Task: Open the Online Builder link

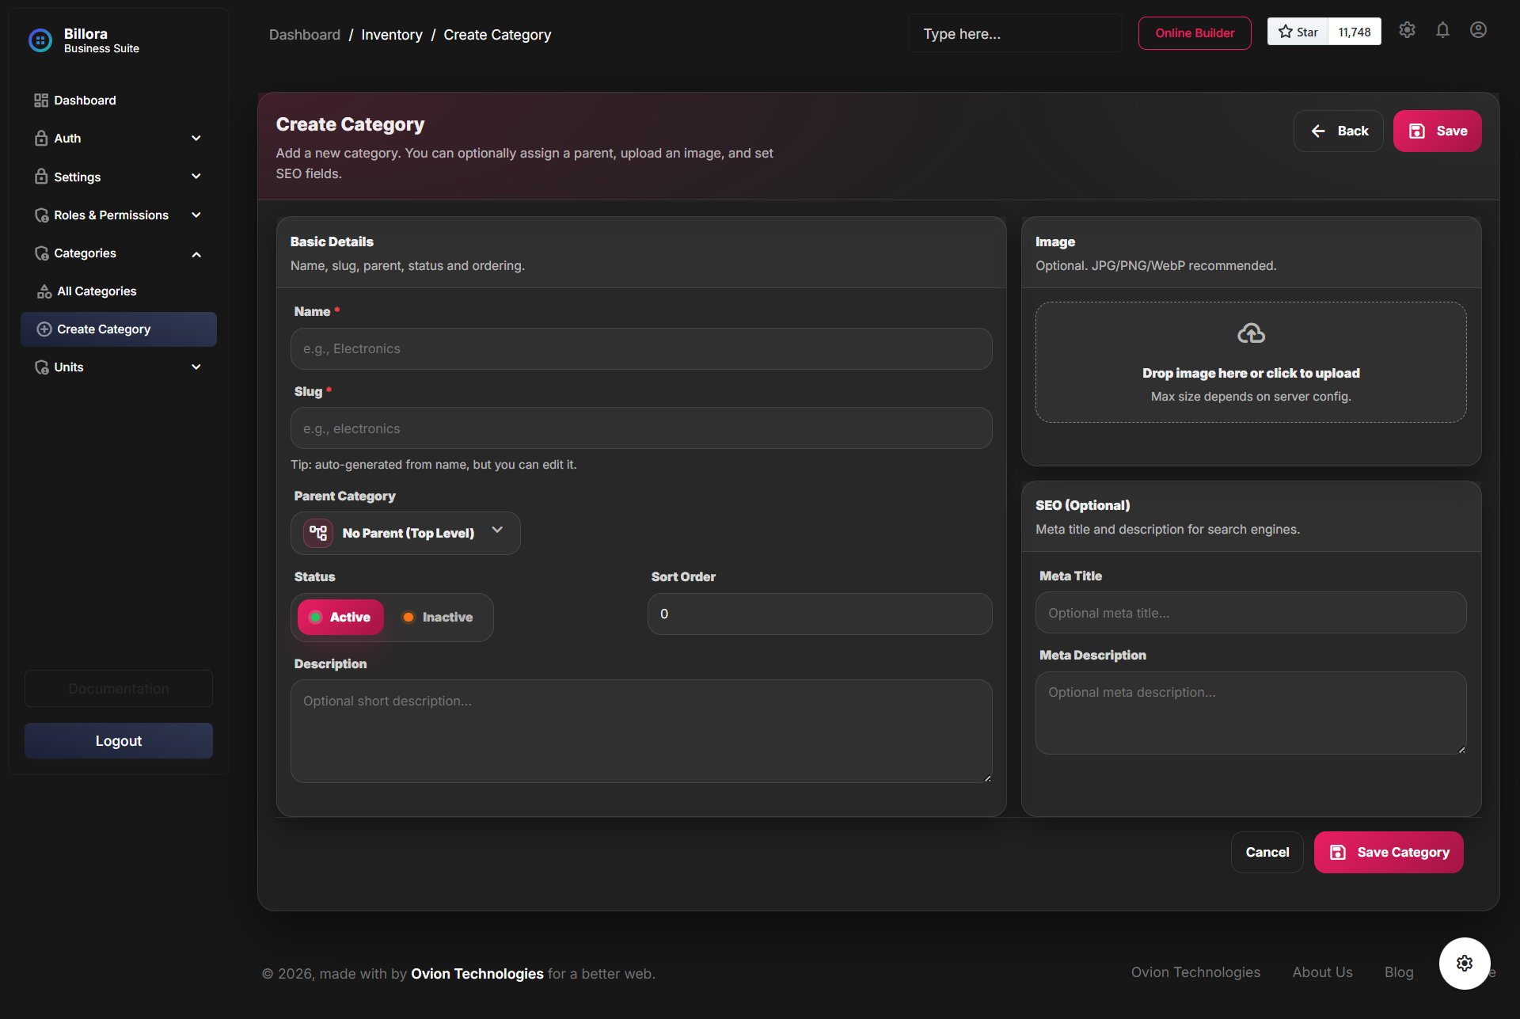Action: [x=1194, y=33]
